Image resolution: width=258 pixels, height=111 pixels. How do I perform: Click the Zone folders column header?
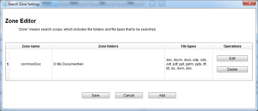[108, 46]
